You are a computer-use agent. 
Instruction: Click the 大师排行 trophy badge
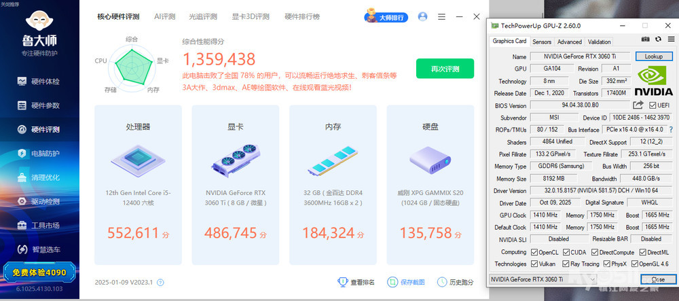pos(386,16)
